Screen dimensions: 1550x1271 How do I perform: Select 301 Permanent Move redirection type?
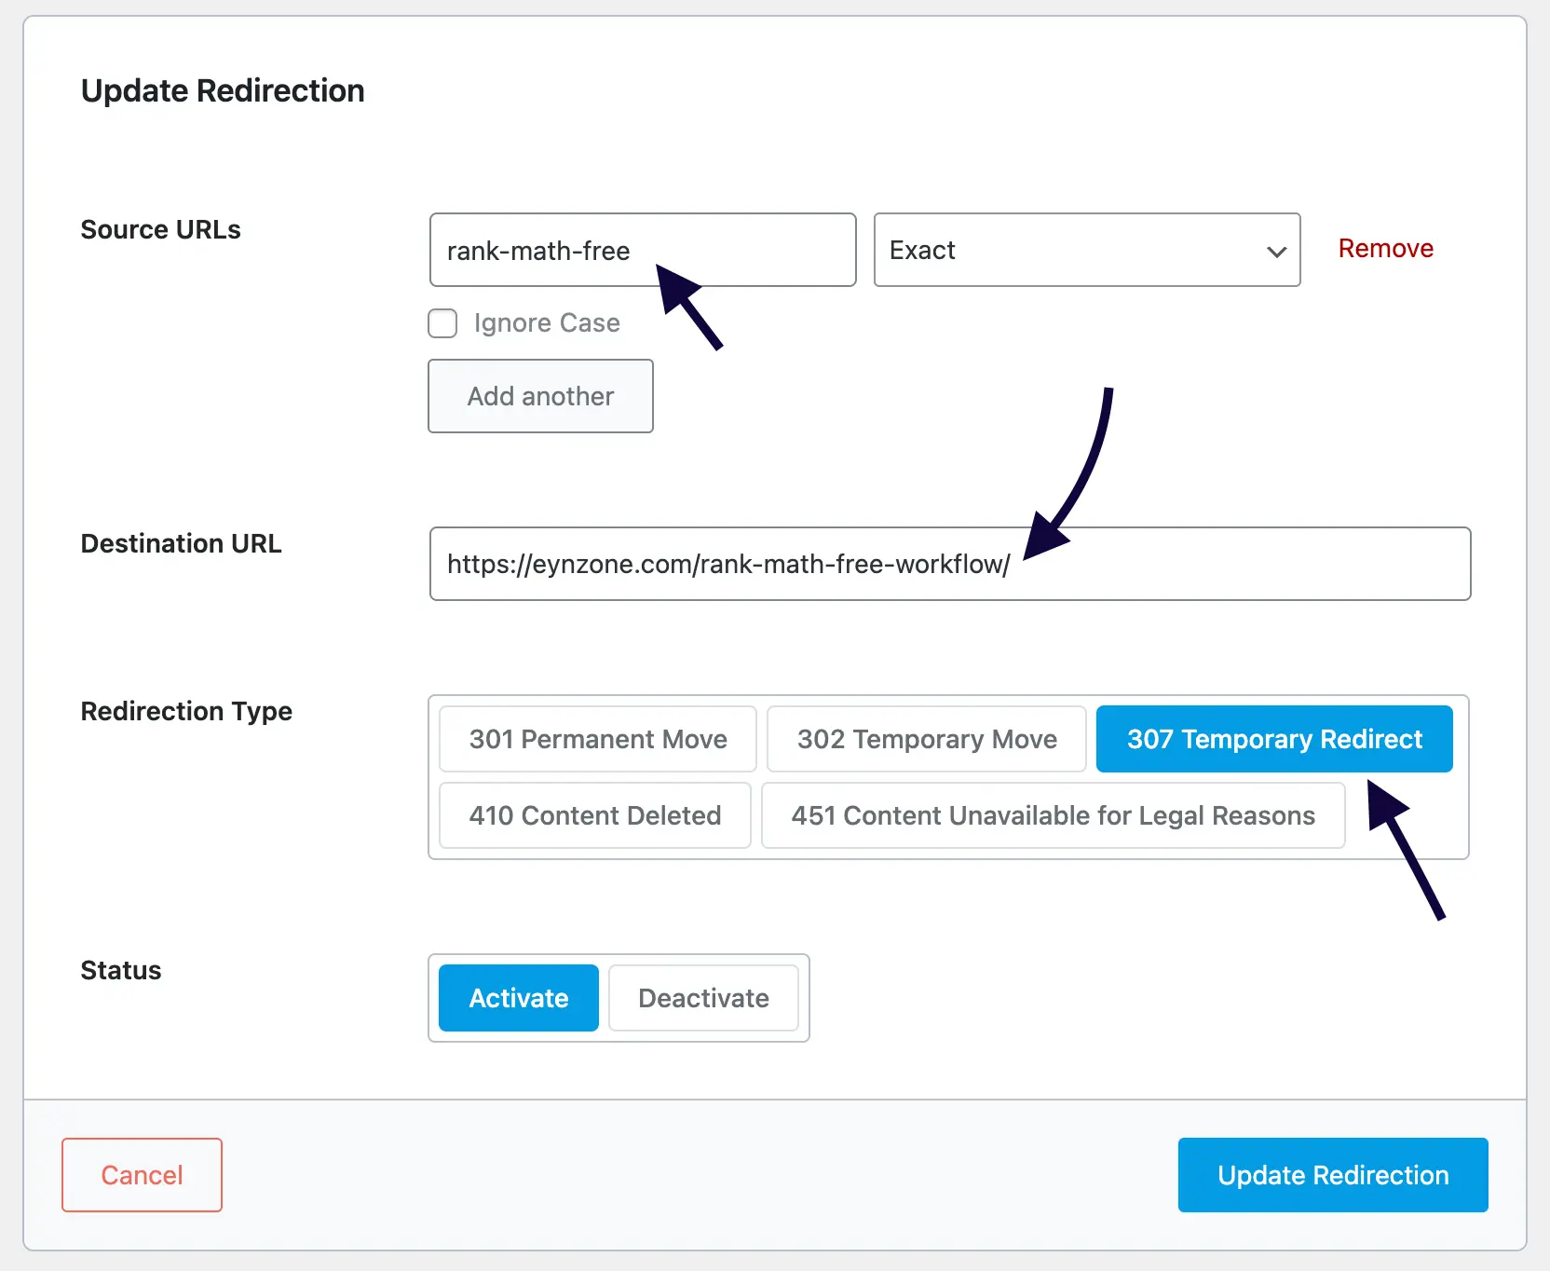(x=598, y=739)
